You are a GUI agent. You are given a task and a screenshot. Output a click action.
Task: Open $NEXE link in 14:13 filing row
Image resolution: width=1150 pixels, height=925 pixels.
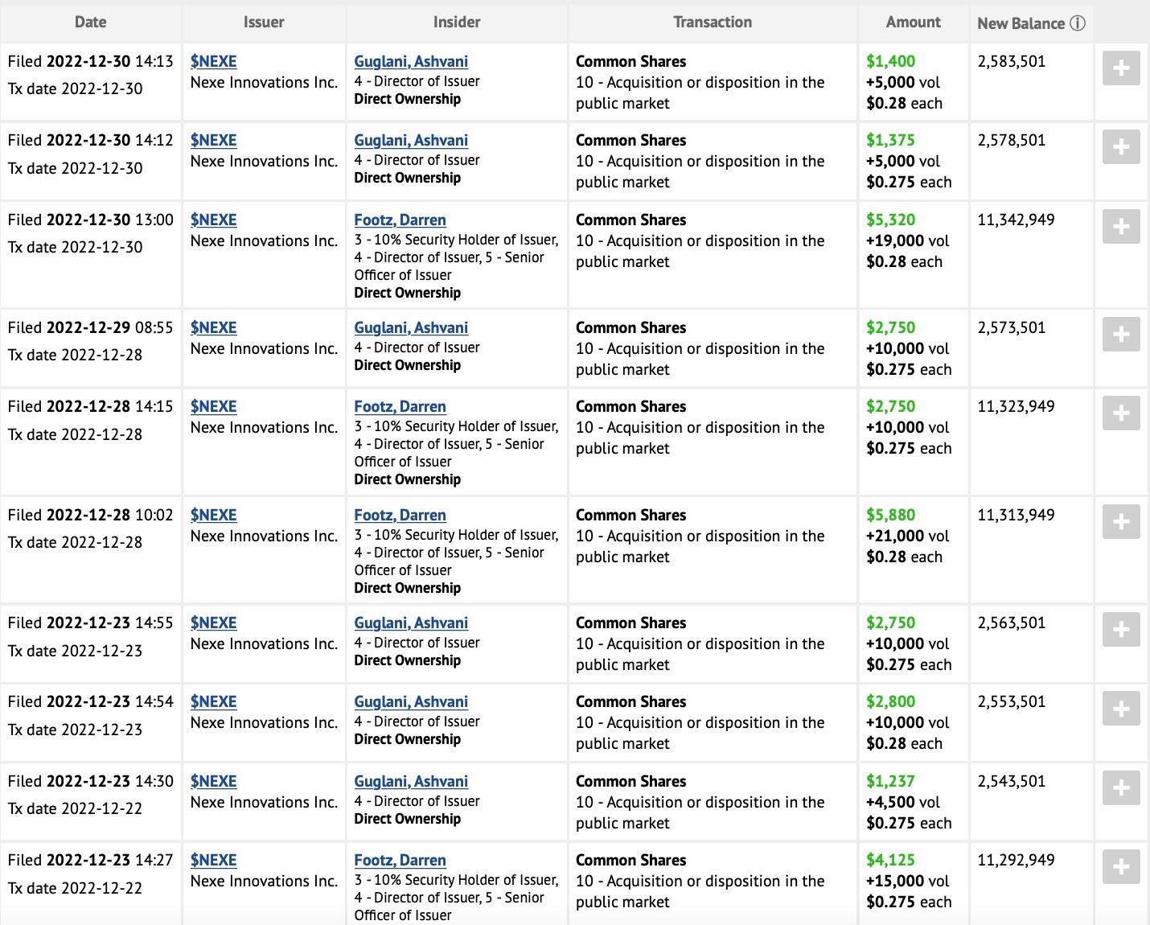214,61
